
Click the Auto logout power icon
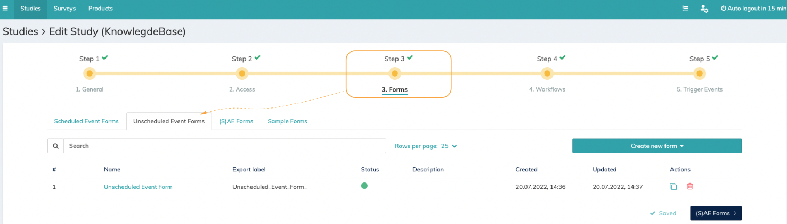coord(724,9)
